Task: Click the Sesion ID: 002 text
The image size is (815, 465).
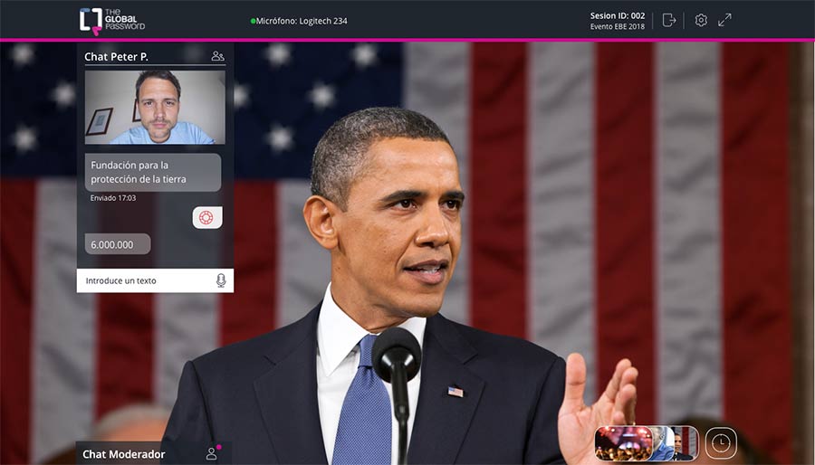Action: click(x=618, y=15)
